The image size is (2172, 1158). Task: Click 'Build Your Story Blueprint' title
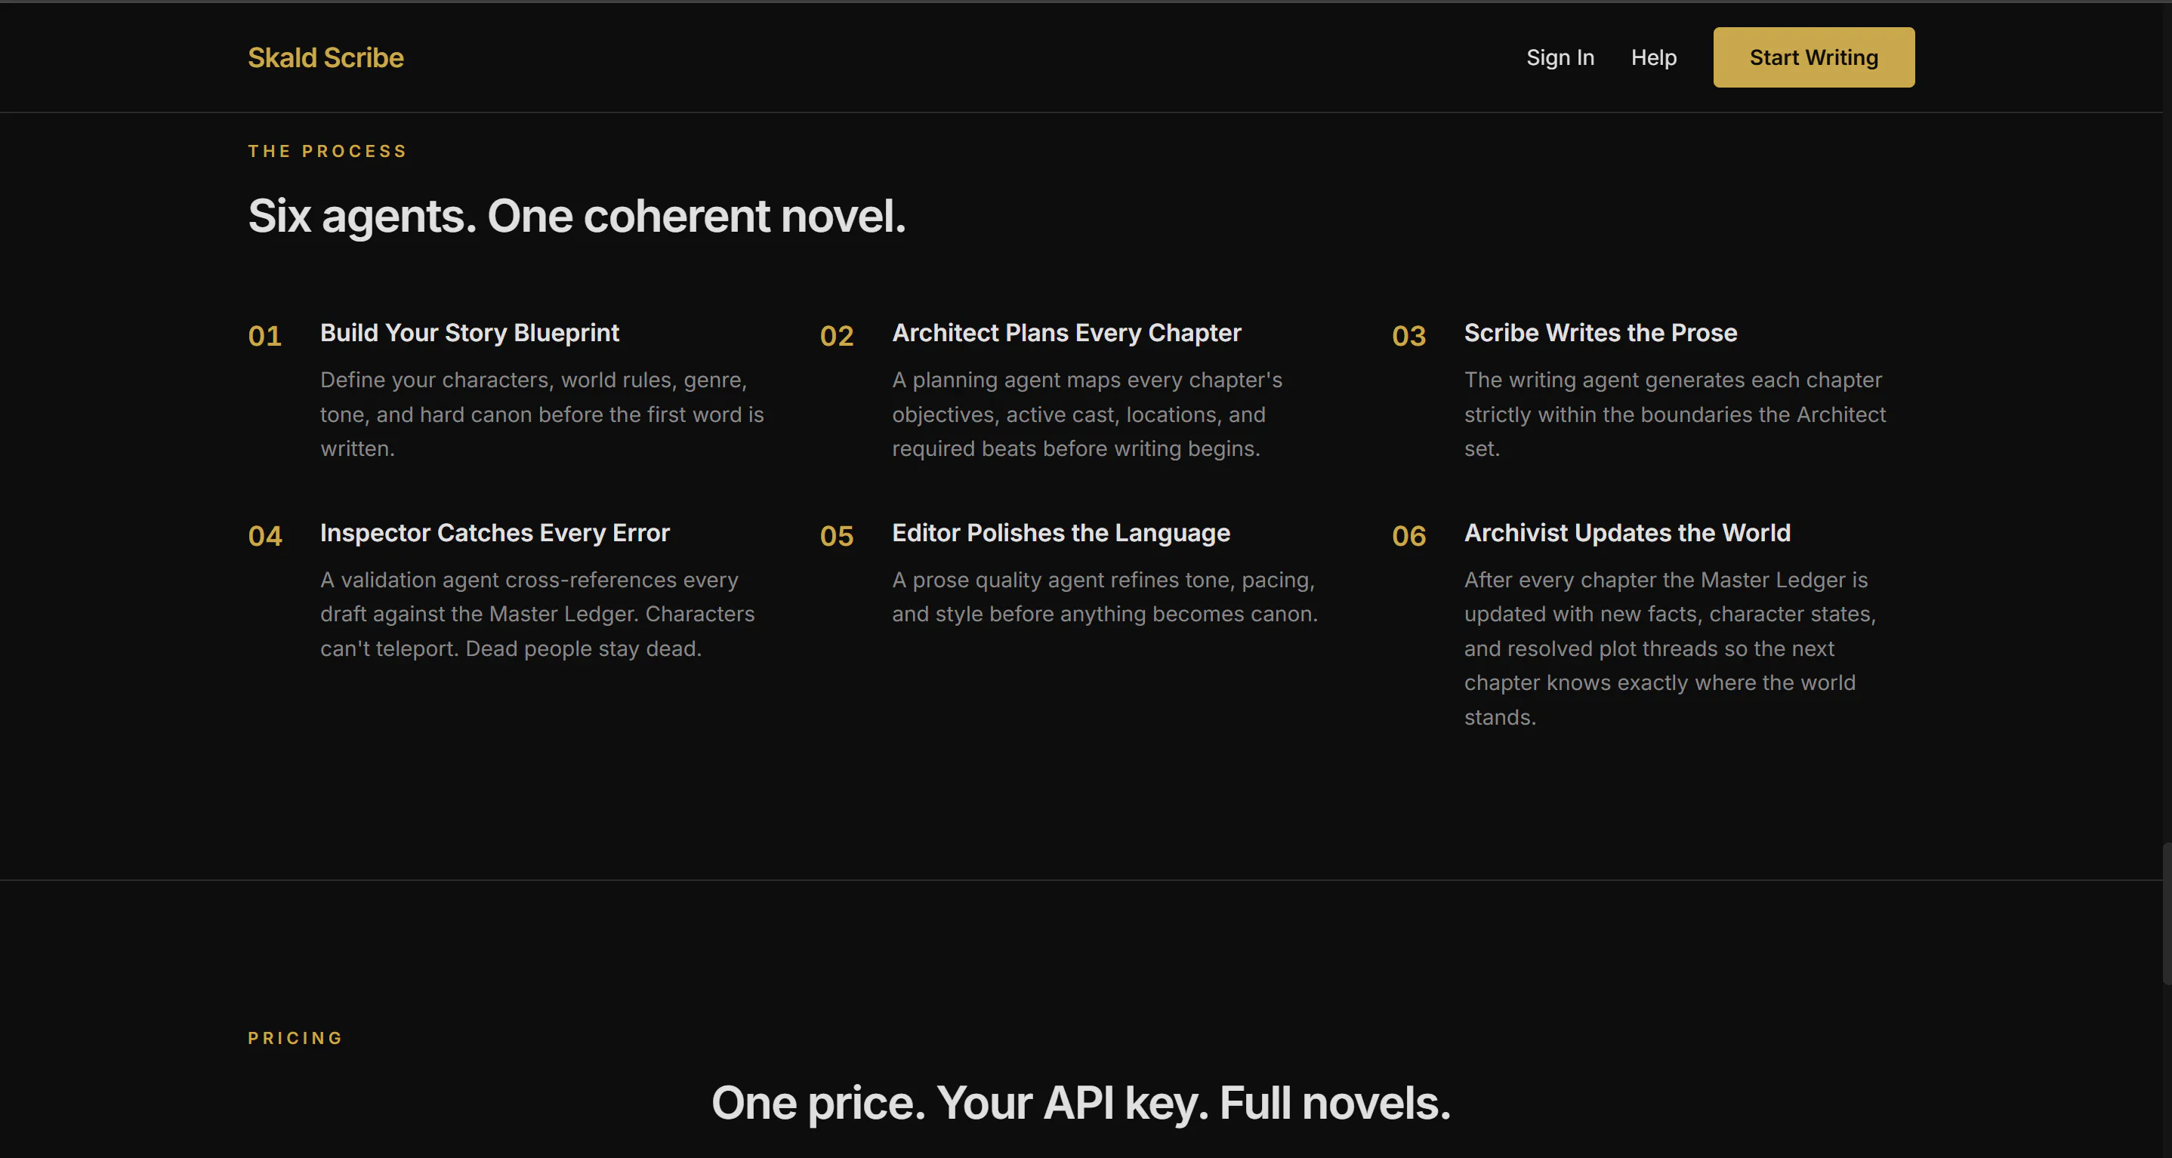(470, 333)
